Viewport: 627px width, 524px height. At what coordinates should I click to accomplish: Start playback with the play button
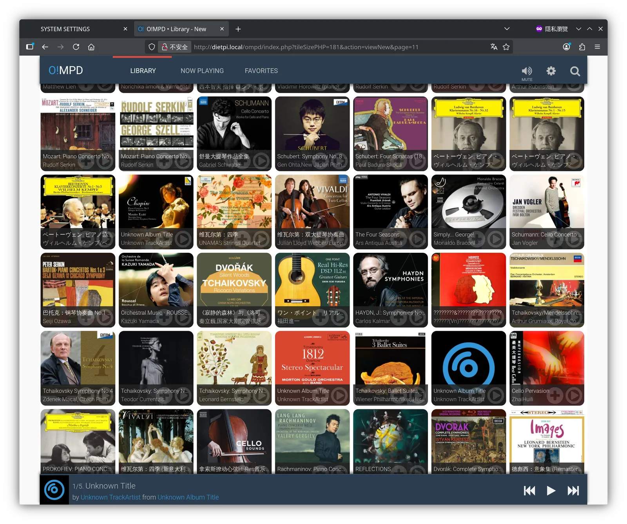tap(551, 491)
